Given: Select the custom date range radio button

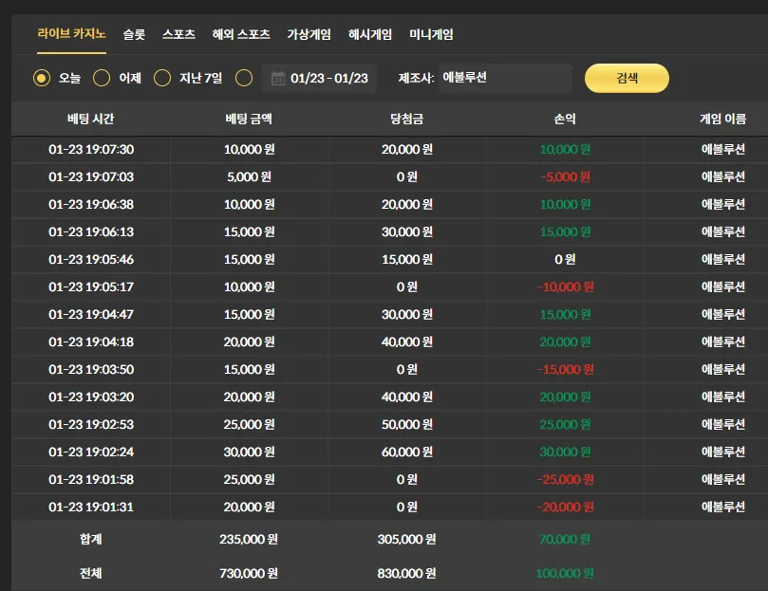Looking at the screenshot, I should click(244, 78).
